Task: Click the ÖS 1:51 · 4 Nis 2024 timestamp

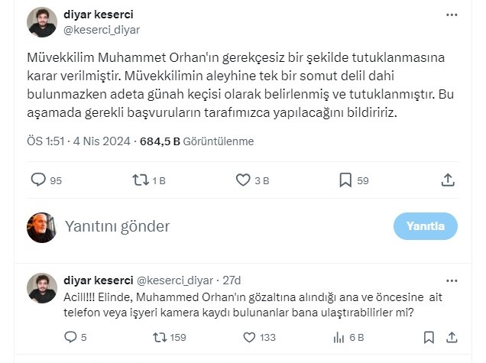Action: (x=76, y=141)
